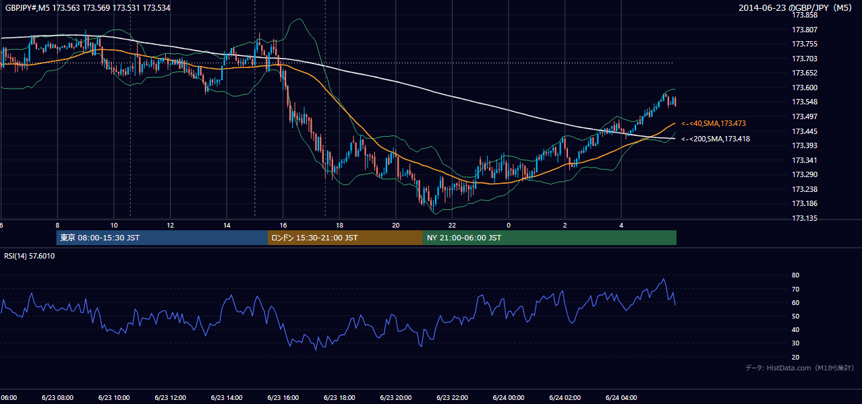Select the London 15:30-21:00 JST session bar
The image size is (862, 404).
(x=345, y=238)
